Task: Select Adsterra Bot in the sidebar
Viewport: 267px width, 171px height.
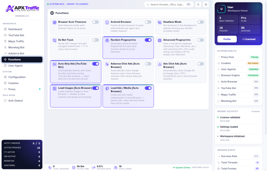Action: coord(22,53)
